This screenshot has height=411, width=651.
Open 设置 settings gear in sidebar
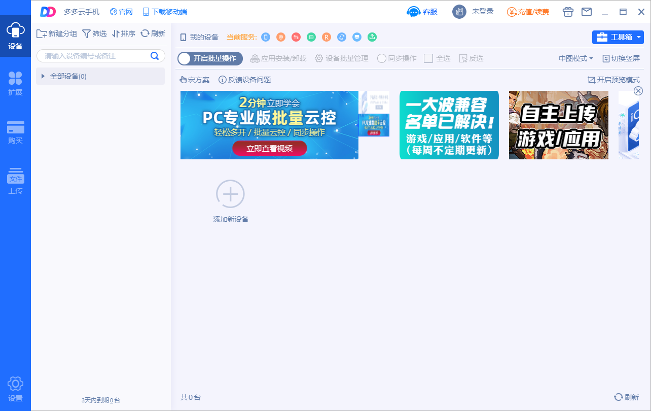point(15,390)
